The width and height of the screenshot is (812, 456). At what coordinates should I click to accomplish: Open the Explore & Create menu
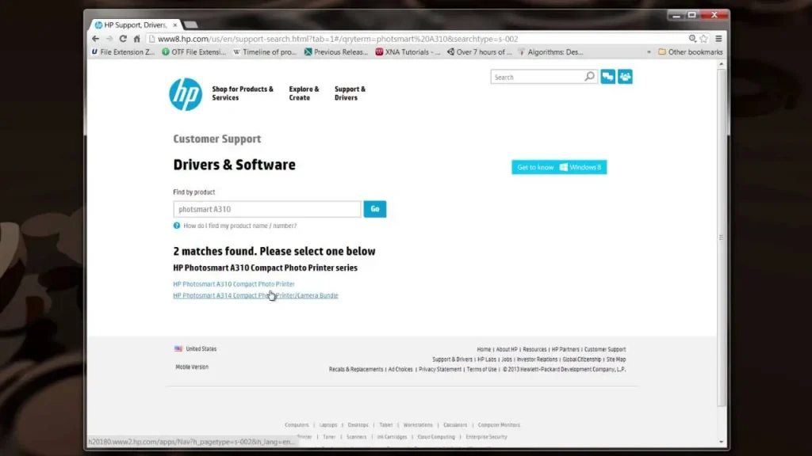pyautogui.click(x=304, y=93)
